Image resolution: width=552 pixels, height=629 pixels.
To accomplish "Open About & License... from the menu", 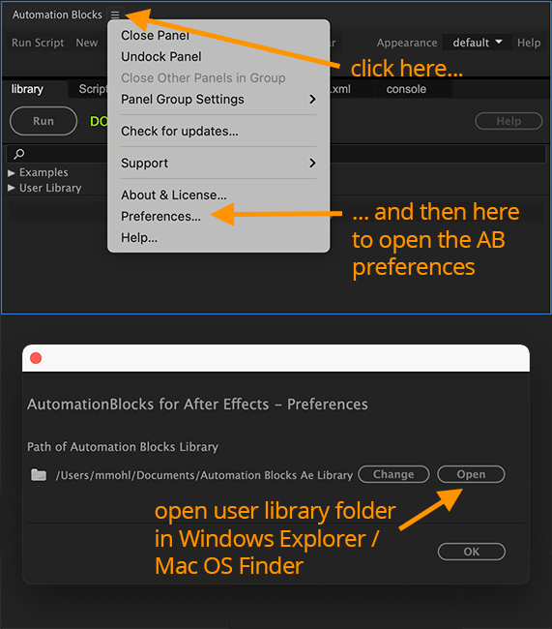I will pyautogui.click(x=174, y=195).
